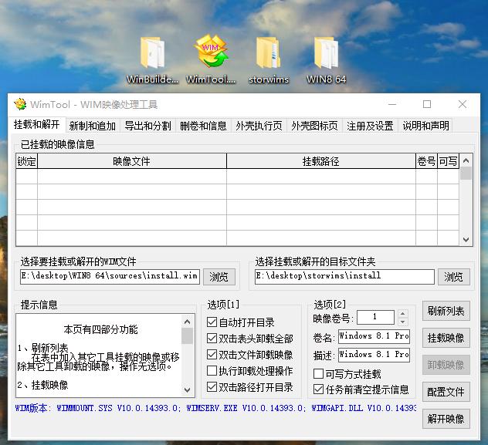Image resolution: width=488 pixels, height=445 pixels.
Task: Open the 导出和分割 tab
Action: (x=147, y=126)
